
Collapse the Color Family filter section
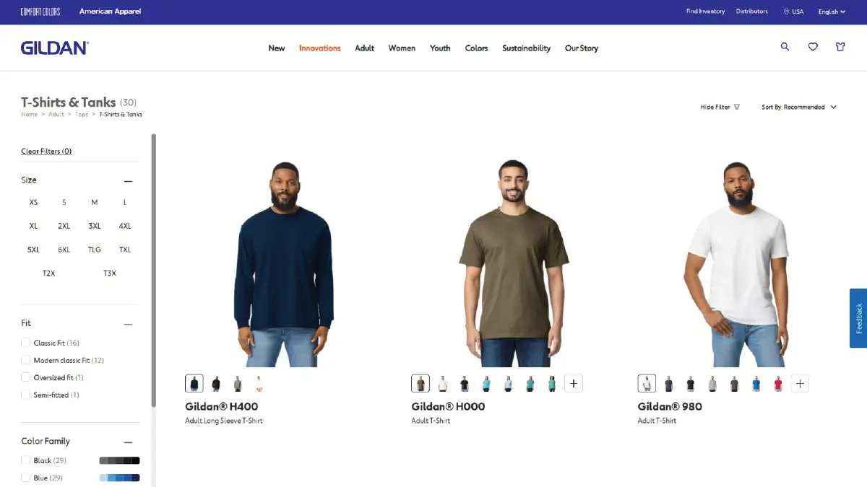click(128, 442)
